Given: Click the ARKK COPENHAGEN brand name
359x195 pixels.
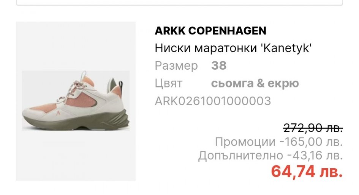Looking at the screenshot, I should 210,31.
